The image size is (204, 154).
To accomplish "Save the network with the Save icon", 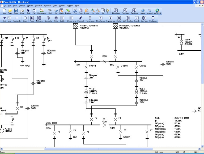I will [x=16, y=11].
